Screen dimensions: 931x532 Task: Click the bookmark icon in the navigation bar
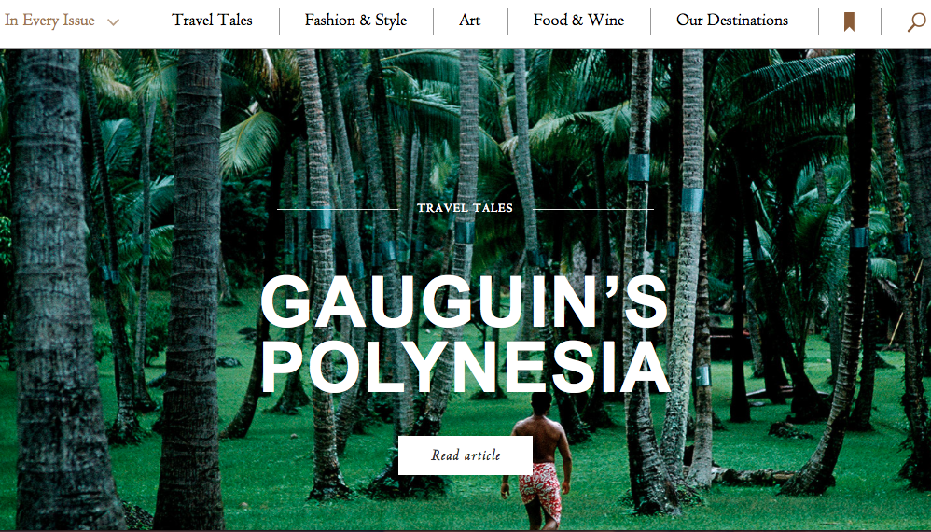click(849, 22)
